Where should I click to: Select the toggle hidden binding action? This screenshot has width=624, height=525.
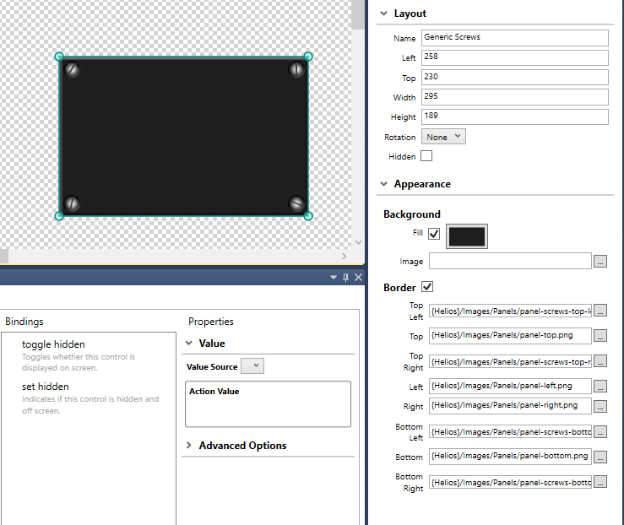(90, 355)
